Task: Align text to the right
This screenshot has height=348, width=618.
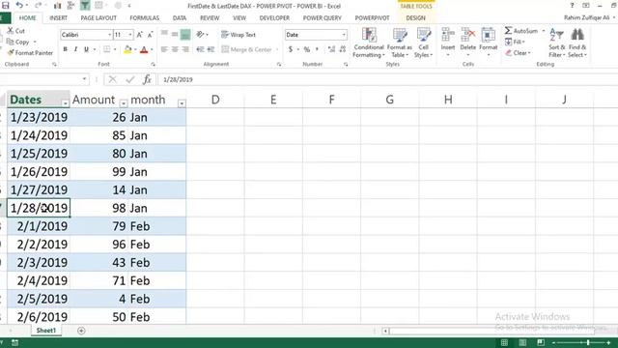Action: [x=185, y=49]
